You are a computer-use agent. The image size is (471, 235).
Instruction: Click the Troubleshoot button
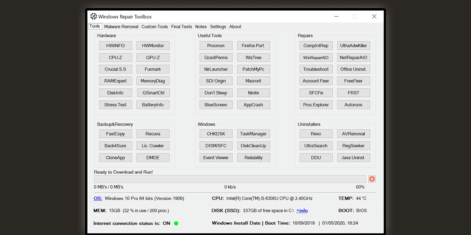[316, 69]
